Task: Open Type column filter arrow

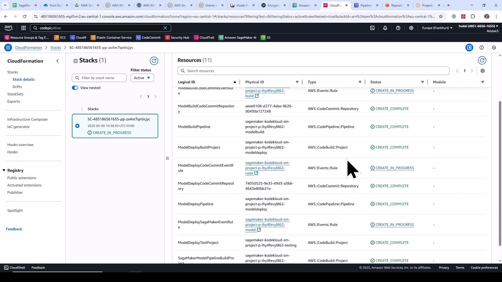Action: (x=360, y=82)
